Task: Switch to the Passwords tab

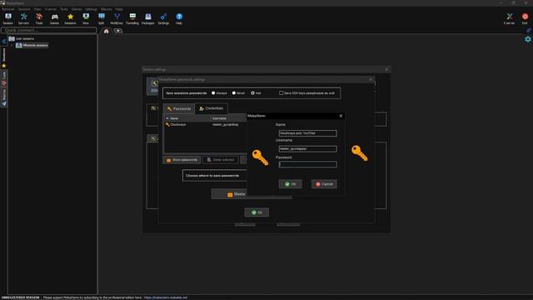Action: pos(179,109)
